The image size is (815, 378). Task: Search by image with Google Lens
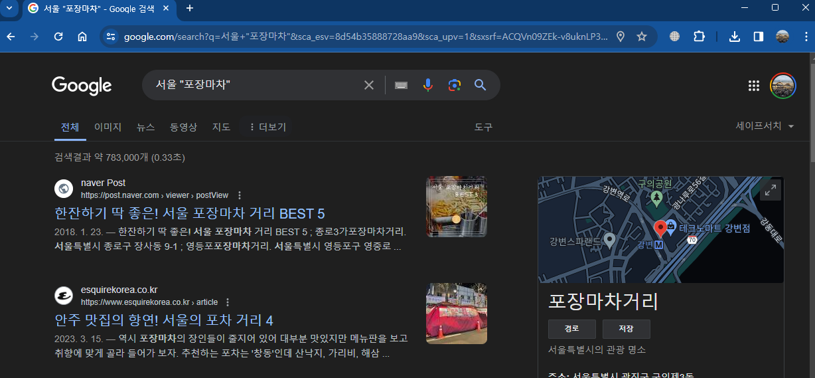point(454,85)
